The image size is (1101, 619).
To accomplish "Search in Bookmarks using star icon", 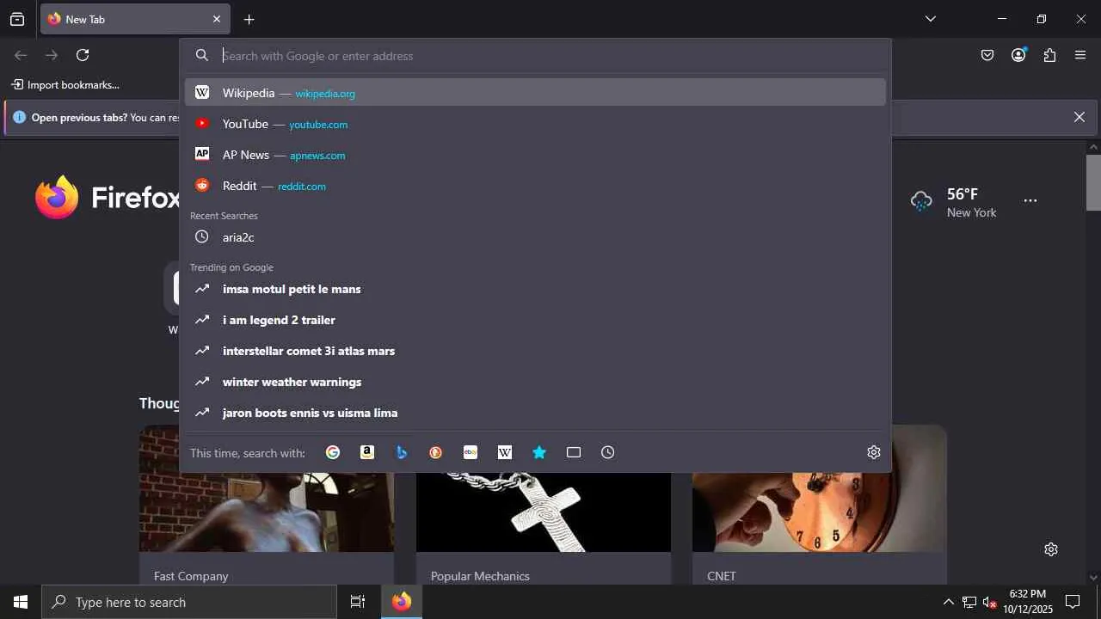I will (539, 452).
